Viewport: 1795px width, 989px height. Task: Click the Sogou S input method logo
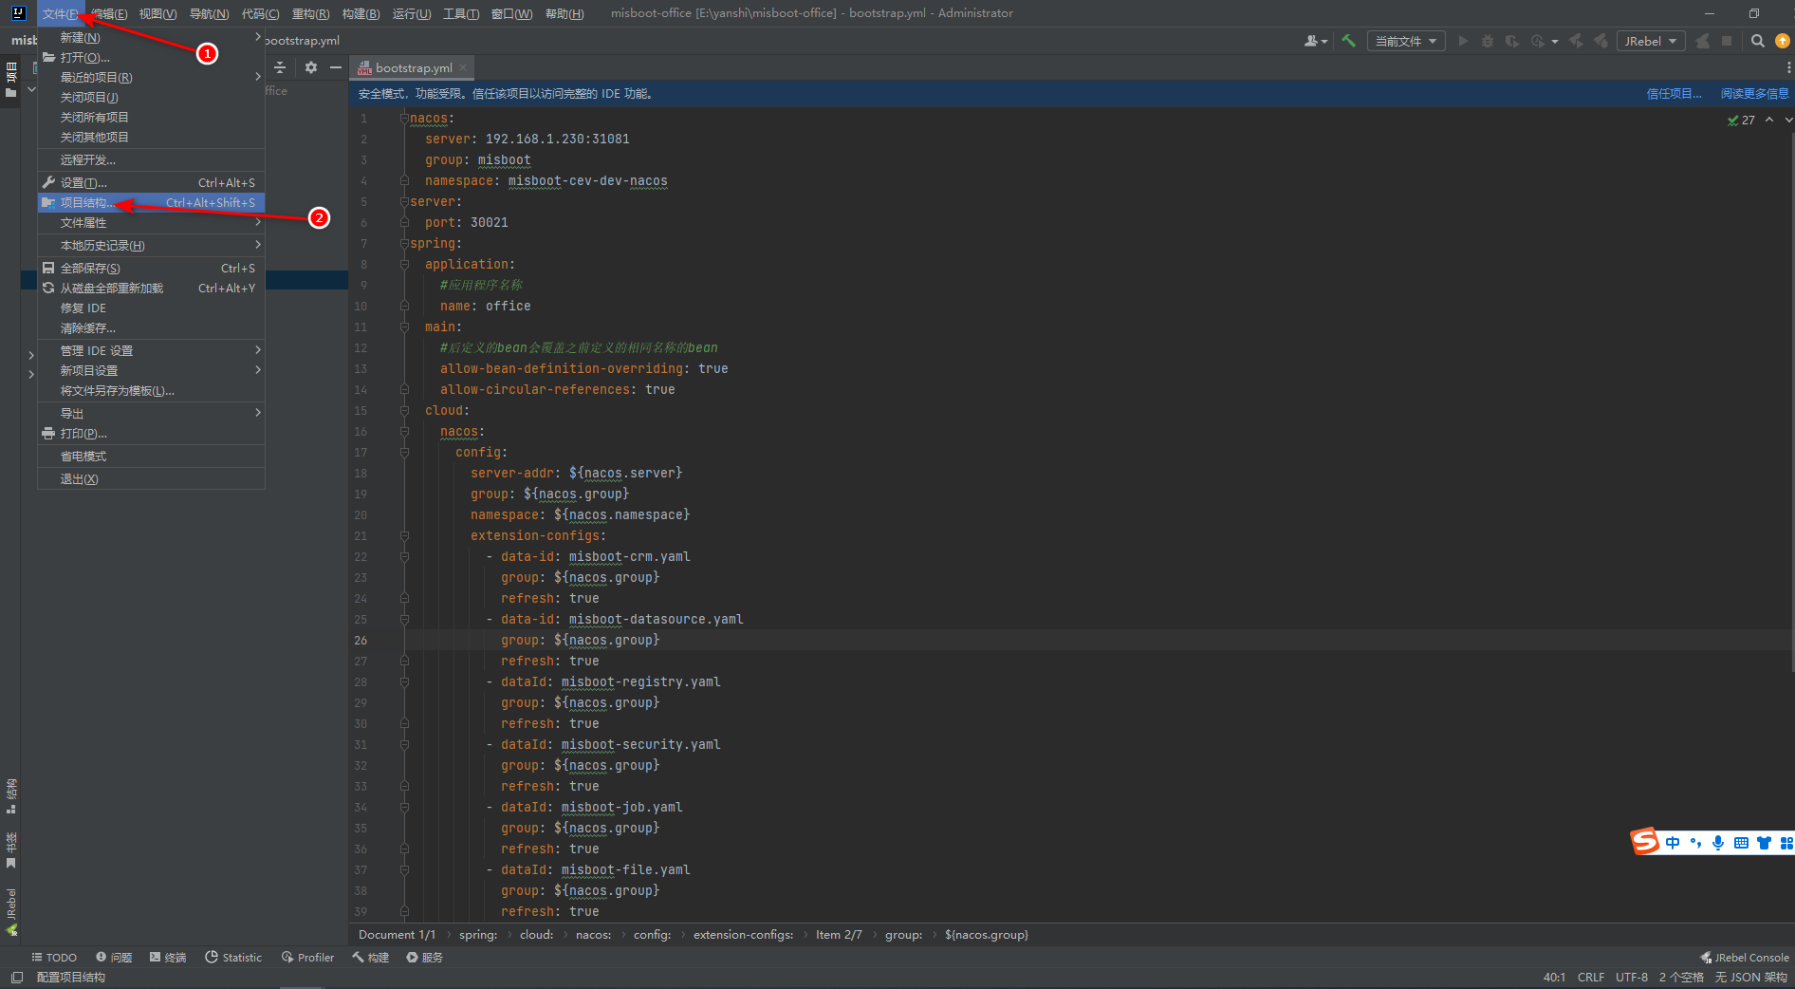(1645, 841)
